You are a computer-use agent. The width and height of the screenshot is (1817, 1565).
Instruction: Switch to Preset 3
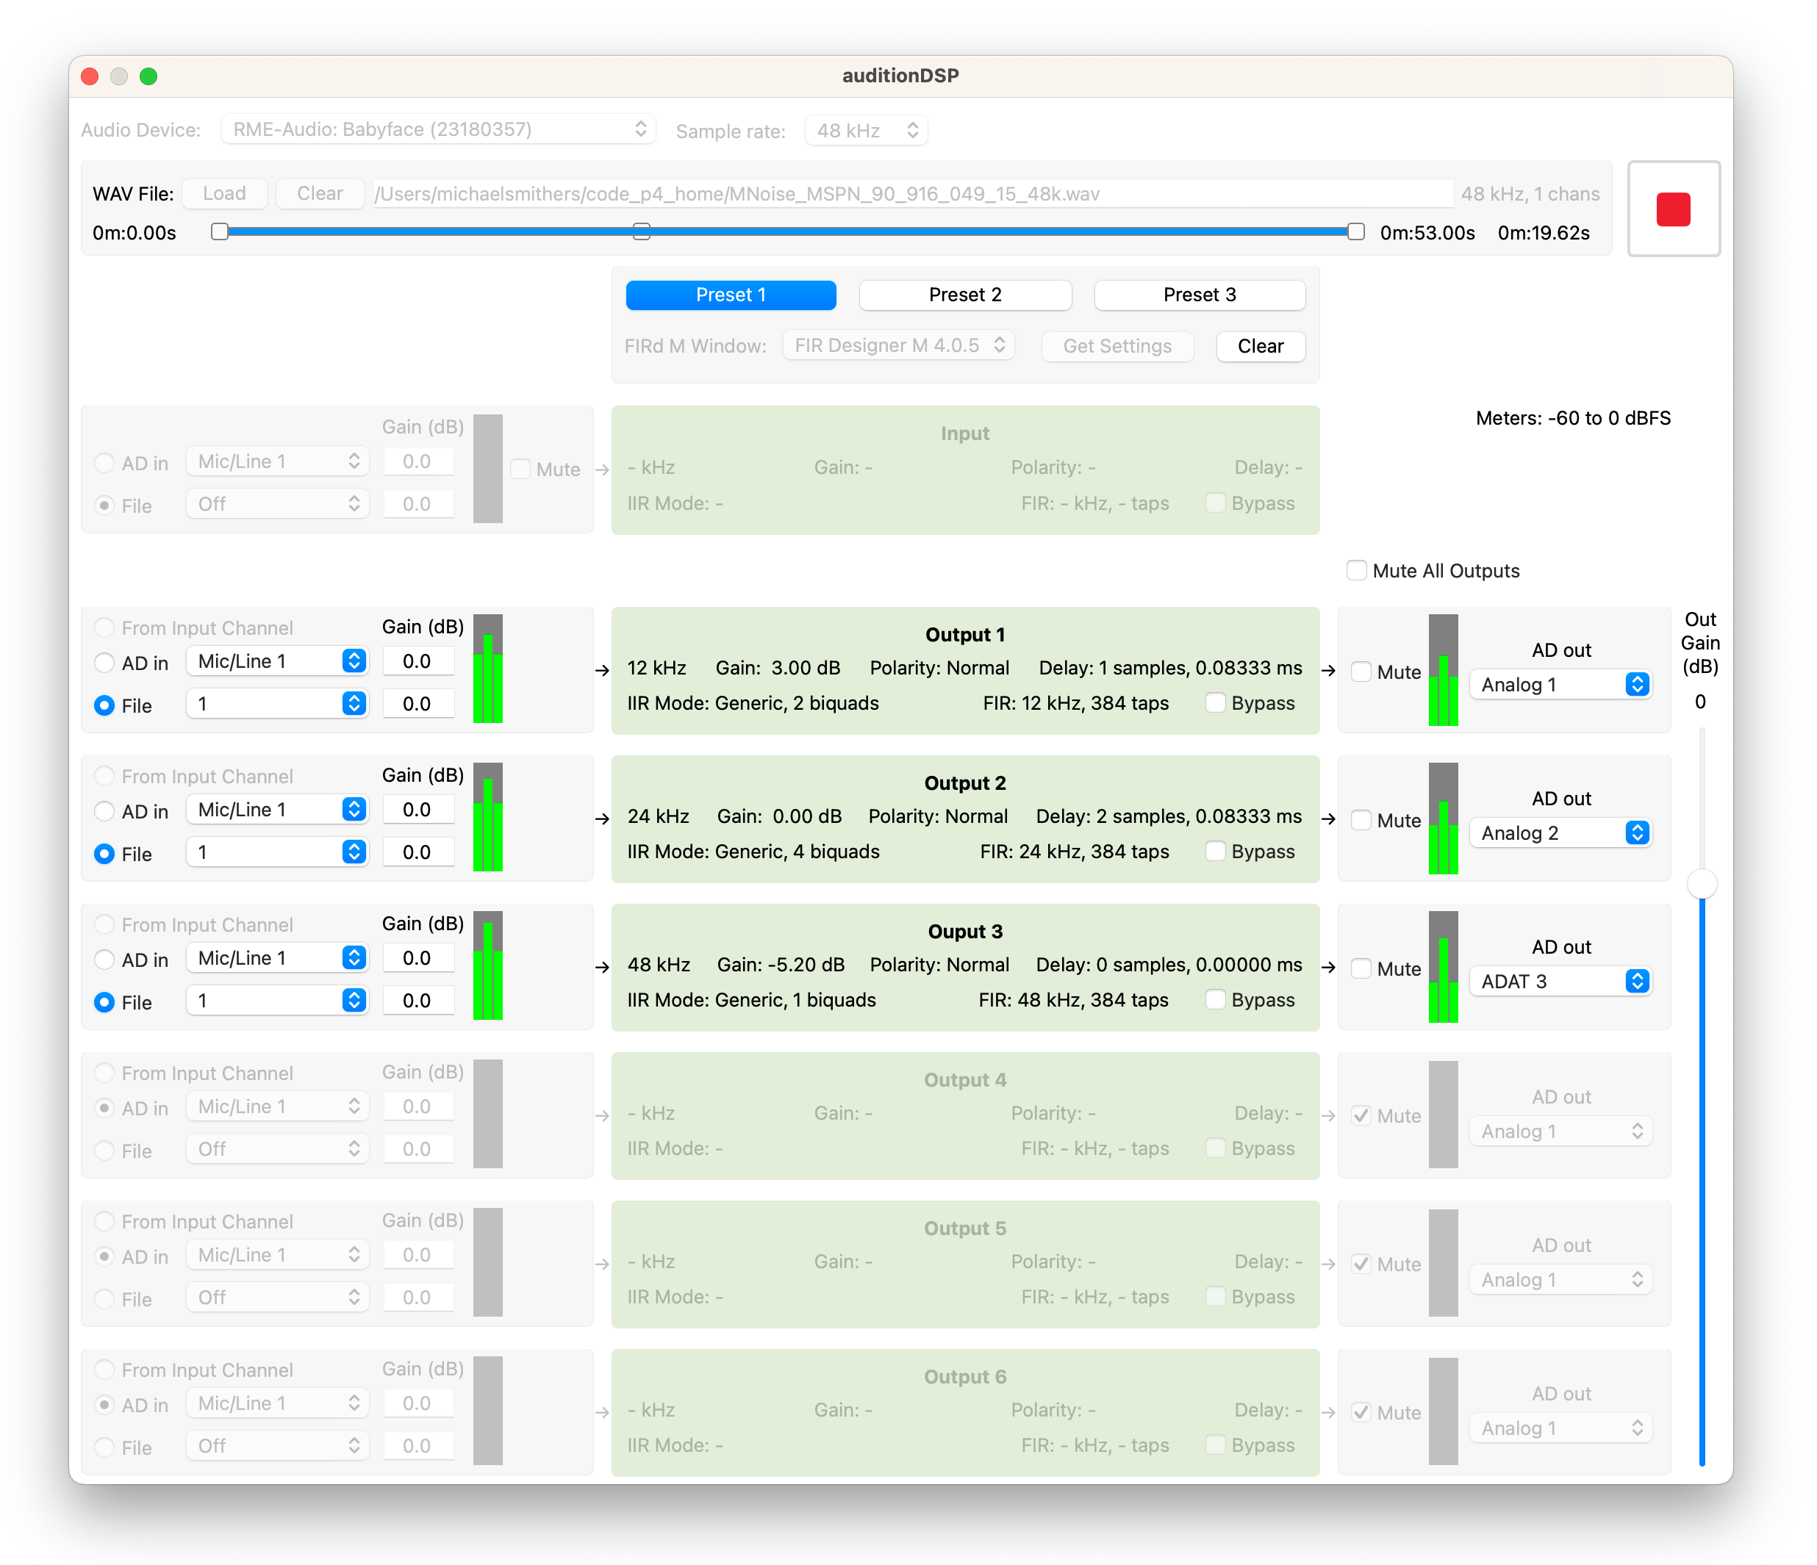[1199, 295]
